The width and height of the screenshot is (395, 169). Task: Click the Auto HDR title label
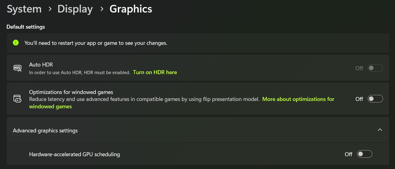click(x=41, y=65)
